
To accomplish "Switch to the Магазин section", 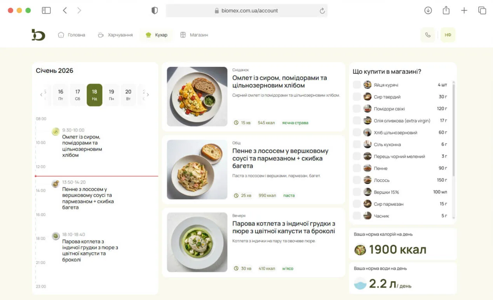I will point(194,35).
